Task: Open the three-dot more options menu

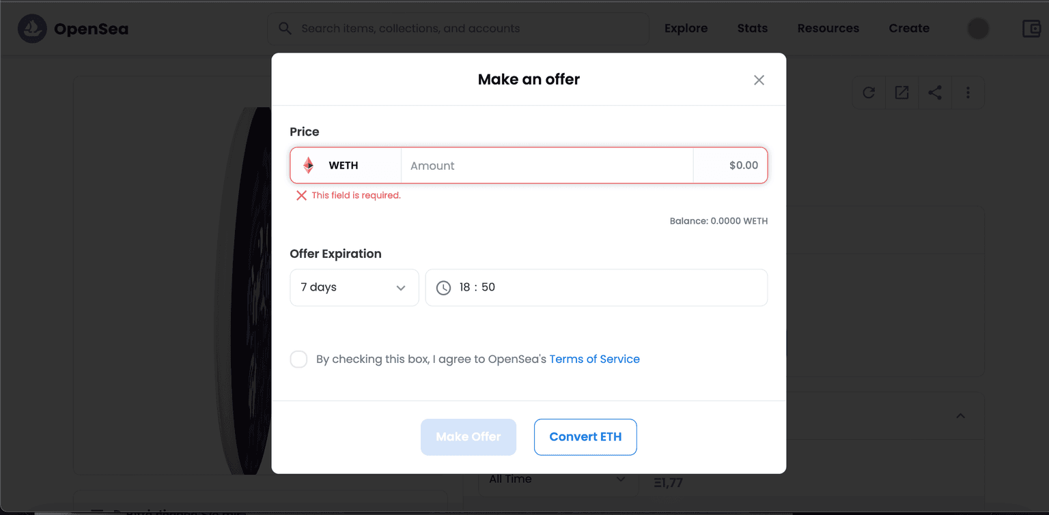Action: click(x=968, y=93)
